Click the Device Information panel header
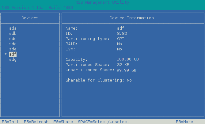This screenshot has width=205, height=124. pyautogui.click(x=131, y=18)
